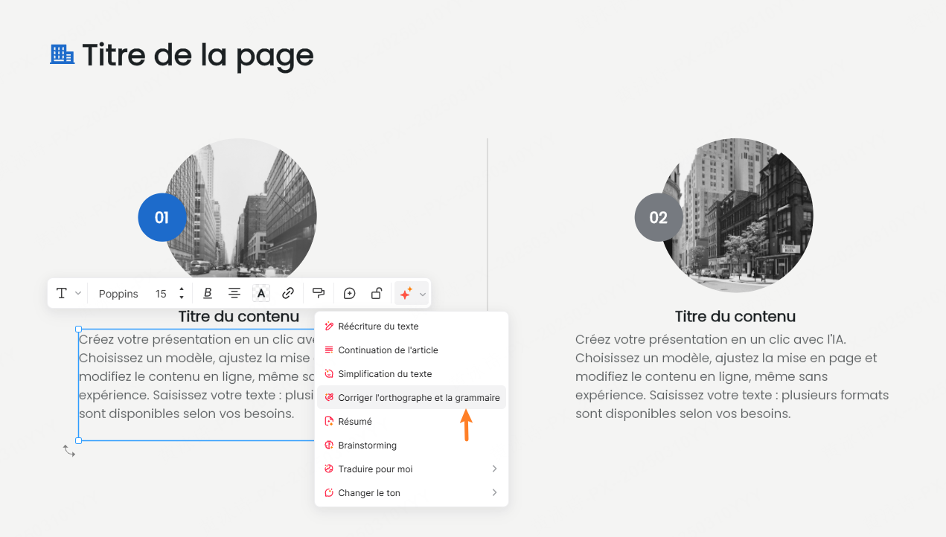Click the building icon beside the page title

point(62,54)
